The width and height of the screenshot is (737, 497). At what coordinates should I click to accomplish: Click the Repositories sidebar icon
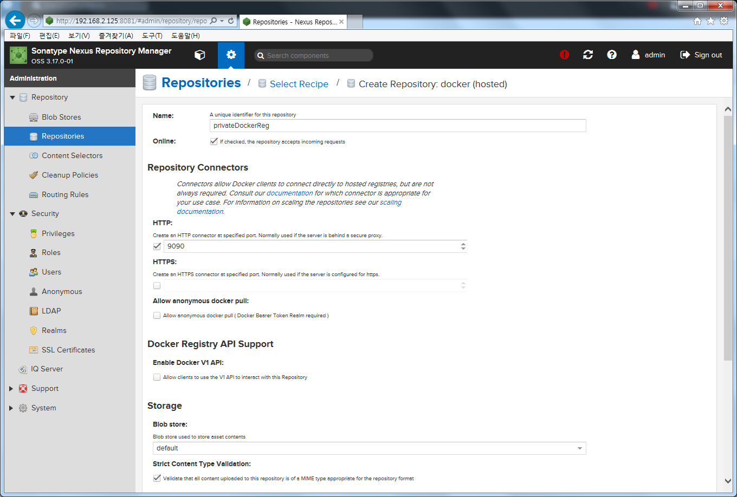pos(34,136)
